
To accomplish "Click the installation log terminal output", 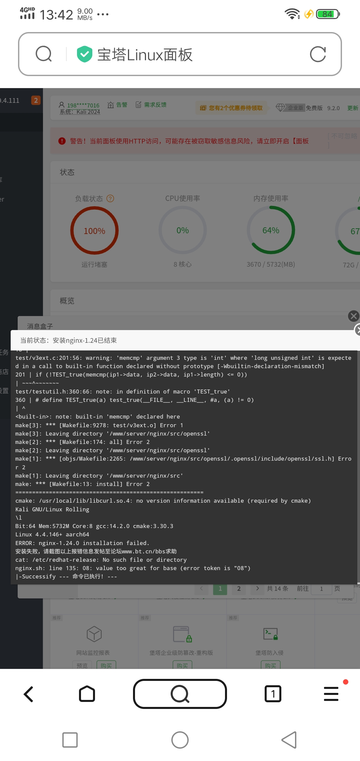I will click(x=184, y=467).
